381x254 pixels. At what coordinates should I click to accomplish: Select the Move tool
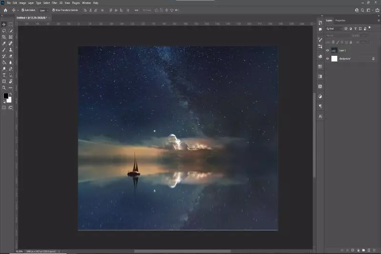point(4,24)
